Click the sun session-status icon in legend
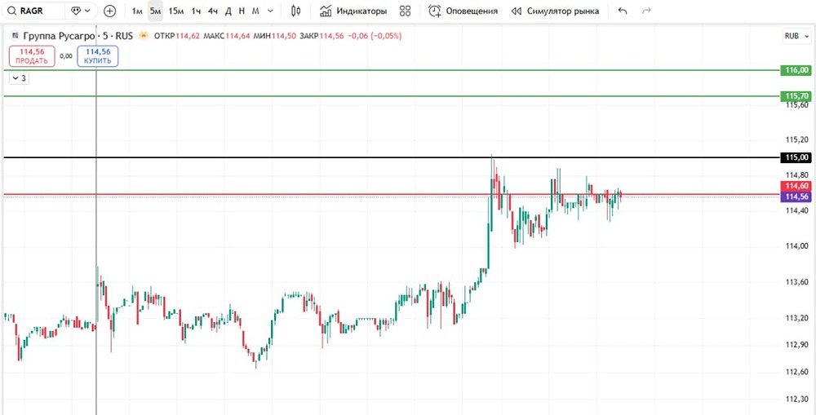This screenshot has height=415, width=816. point(144,36)
